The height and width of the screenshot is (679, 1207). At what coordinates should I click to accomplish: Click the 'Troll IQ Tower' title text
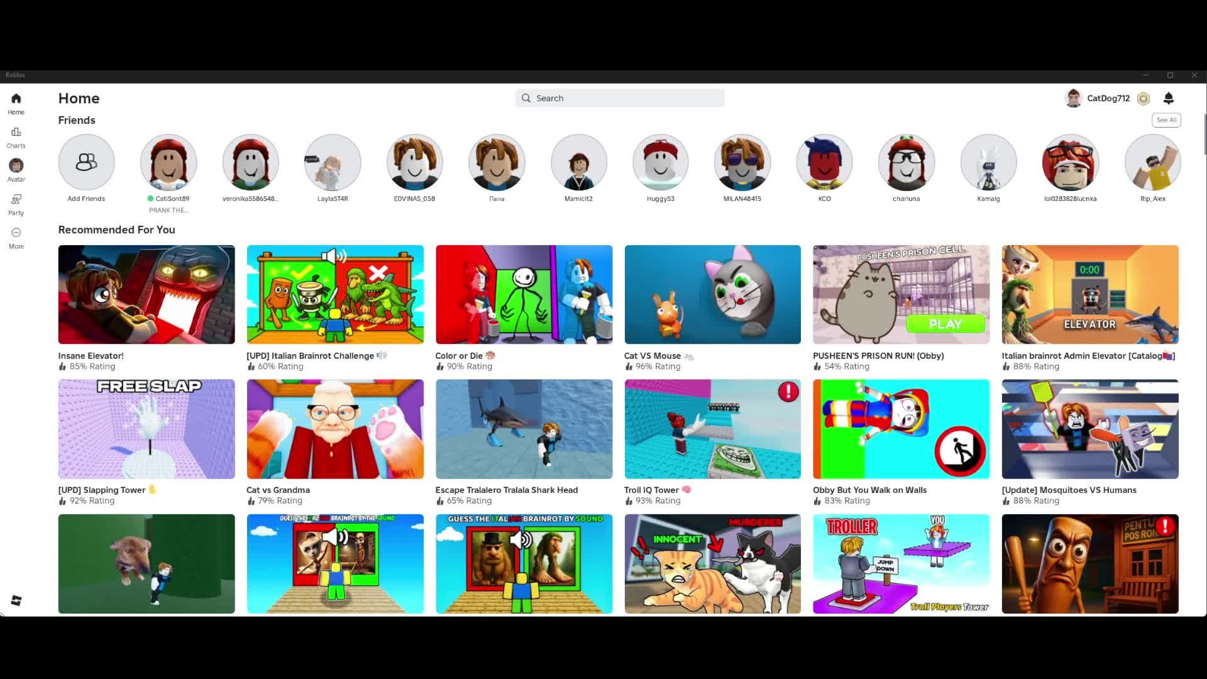pos(651,490)
